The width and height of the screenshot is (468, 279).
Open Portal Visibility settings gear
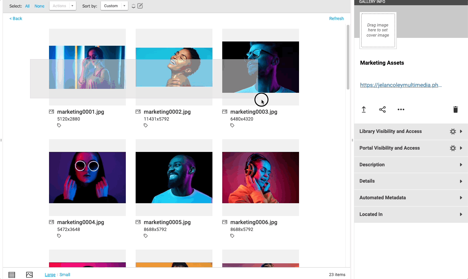(x=453, y=148)
